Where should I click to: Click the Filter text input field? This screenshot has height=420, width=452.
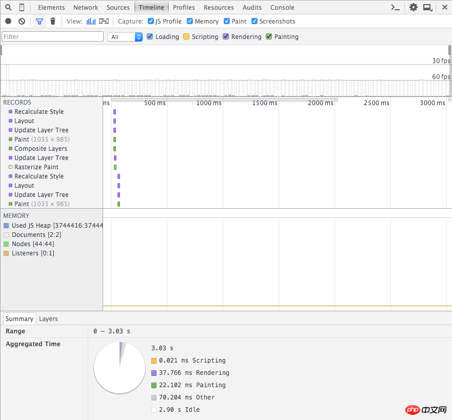(x=52, y=37)
